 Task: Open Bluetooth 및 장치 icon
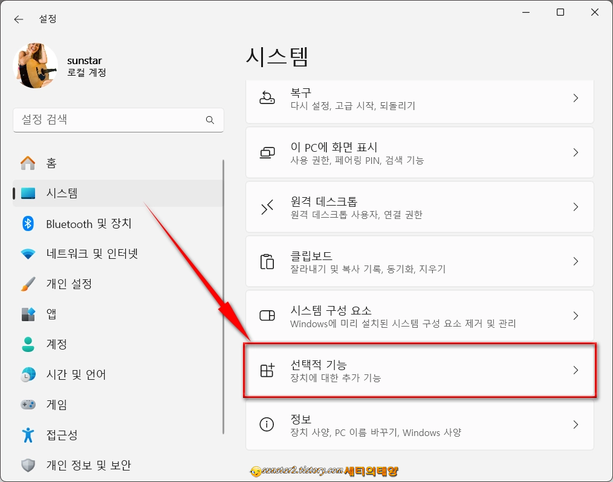click(x=28, y=223)
